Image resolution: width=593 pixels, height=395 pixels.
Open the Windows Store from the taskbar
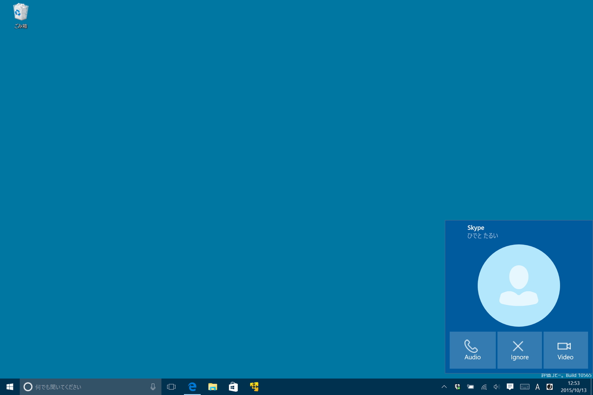pyautogui.click(x=233, y=387)
